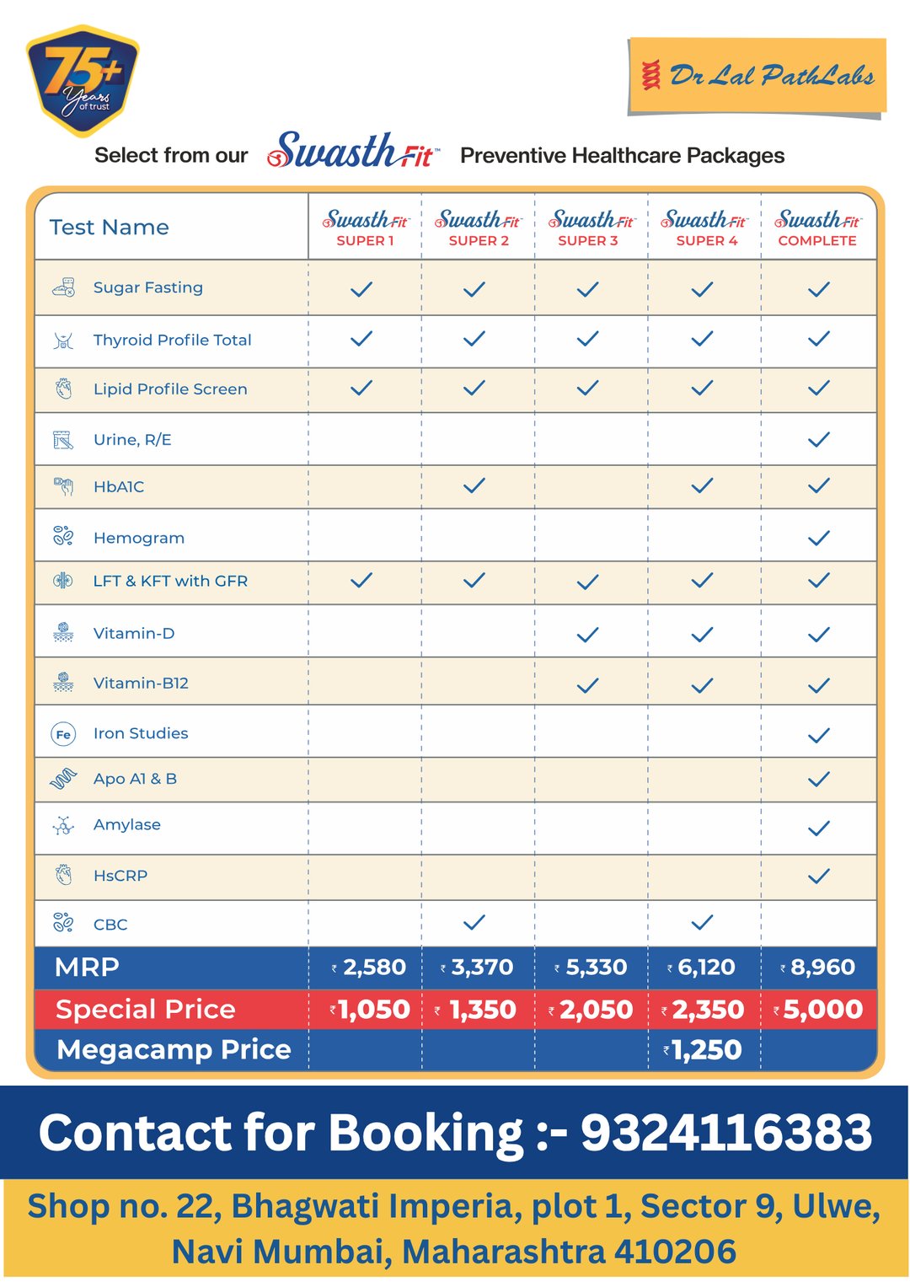This screenshot has height=1287, width=910.
Task: Click the Megacamp Price ₹1,250 value
Action: 704,1050
